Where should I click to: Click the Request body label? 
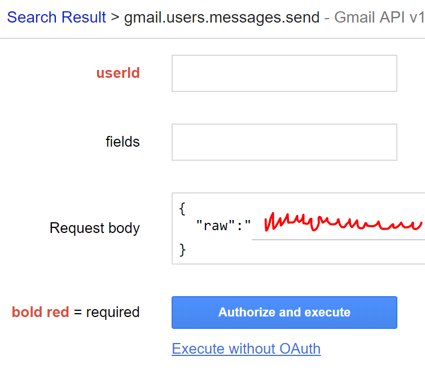[x=95, y=228]
